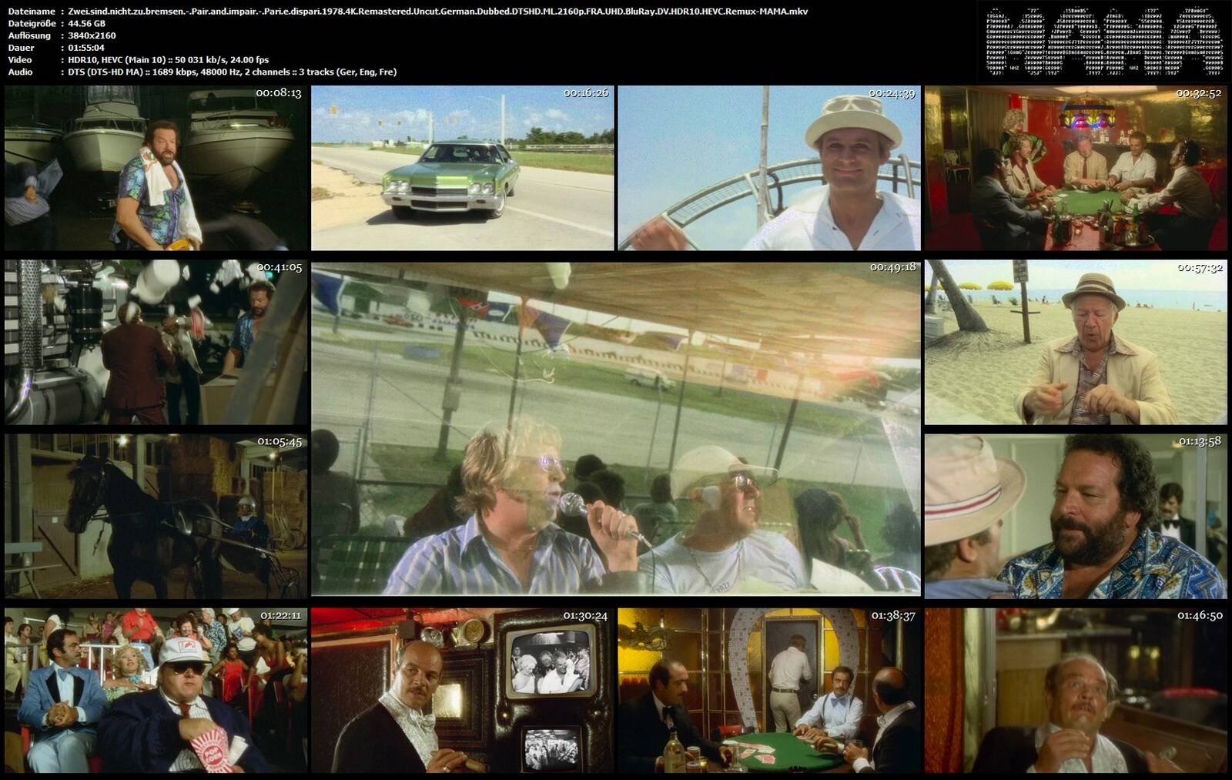Select the thumbnail stamped 01:13:58

pyautogui.click(x=1075, y=516)
